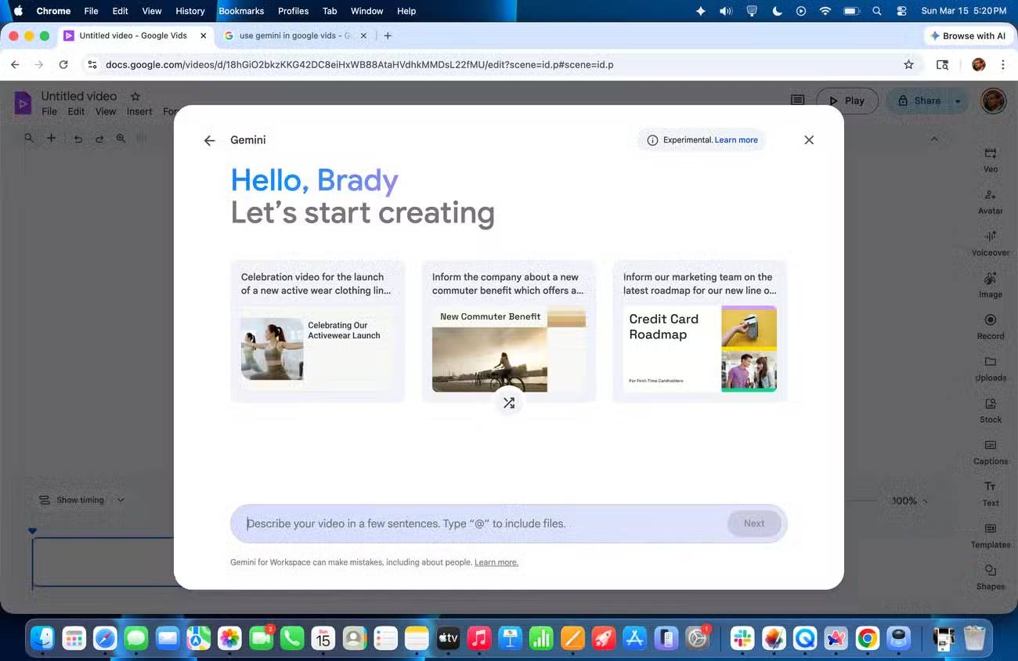Click the Browse with AI button
Viewport: 1018px width, 661px height.
click(x=967, y=35)
